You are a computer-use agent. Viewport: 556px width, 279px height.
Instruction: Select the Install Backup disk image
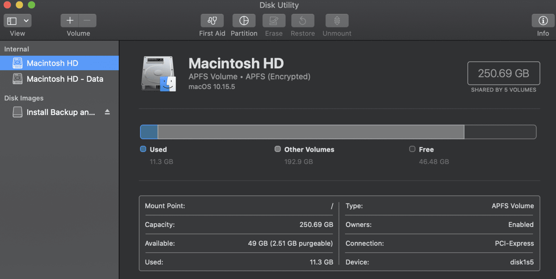61,112
